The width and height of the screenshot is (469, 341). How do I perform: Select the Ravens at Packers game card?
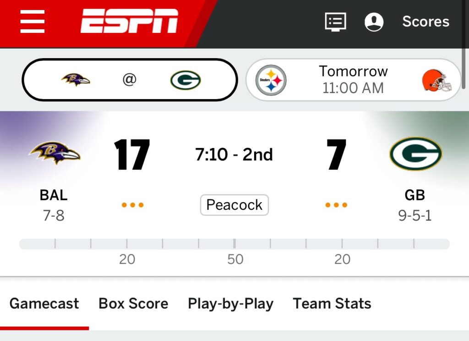pyautogui.click(x=130, y=80)
